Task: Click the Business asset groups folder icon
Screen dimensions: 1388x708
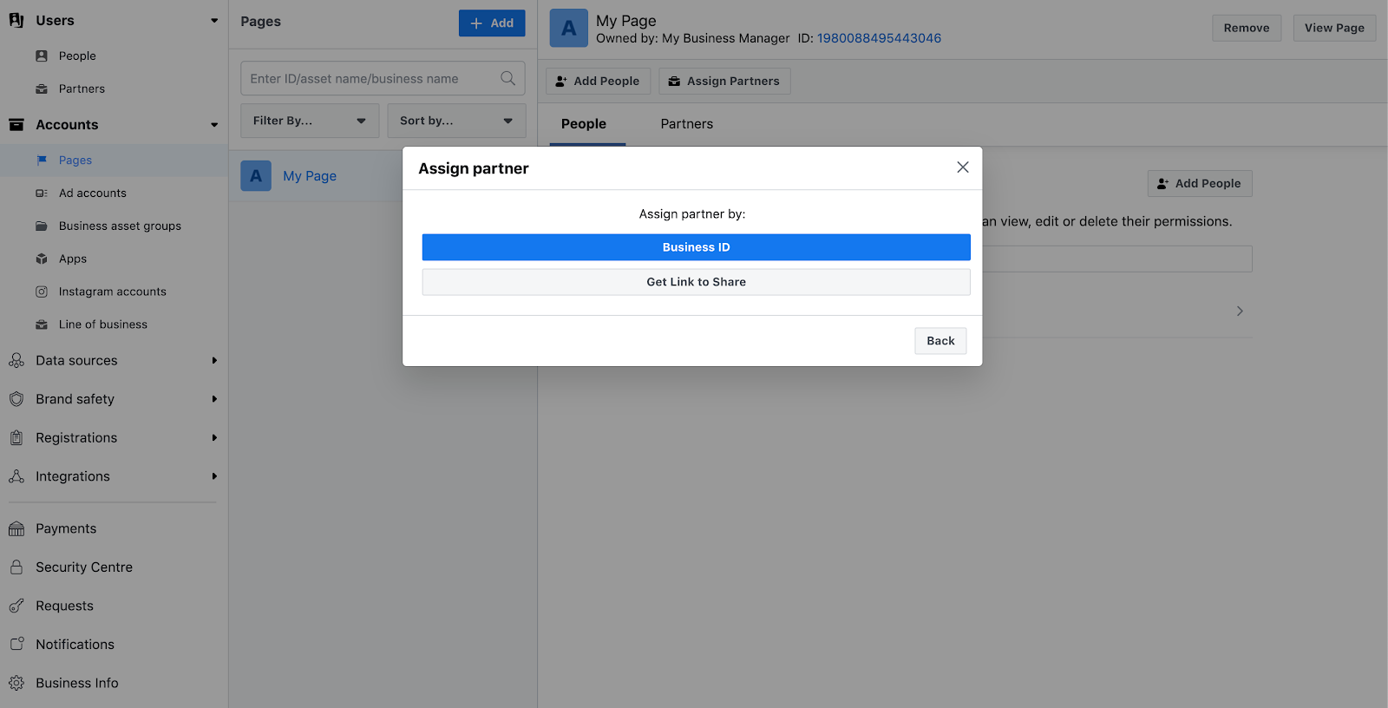Action: click(42, 226)
